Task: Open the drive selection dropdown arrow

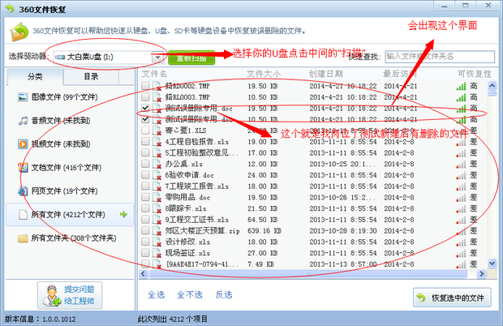Action: pyautogui.click(x=157, y=58)
